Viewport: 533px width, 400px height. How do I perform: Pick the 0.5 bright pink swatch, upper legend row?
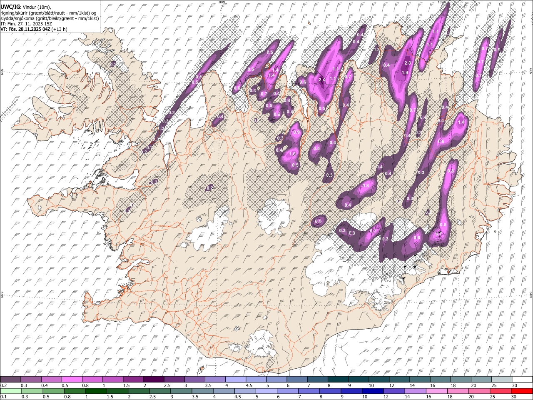point(72,379)
